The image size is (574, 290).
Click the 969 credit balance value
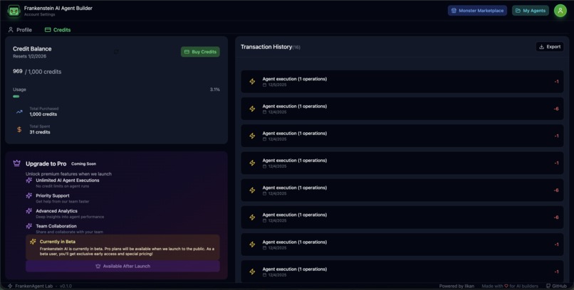(x=18, y=71)
